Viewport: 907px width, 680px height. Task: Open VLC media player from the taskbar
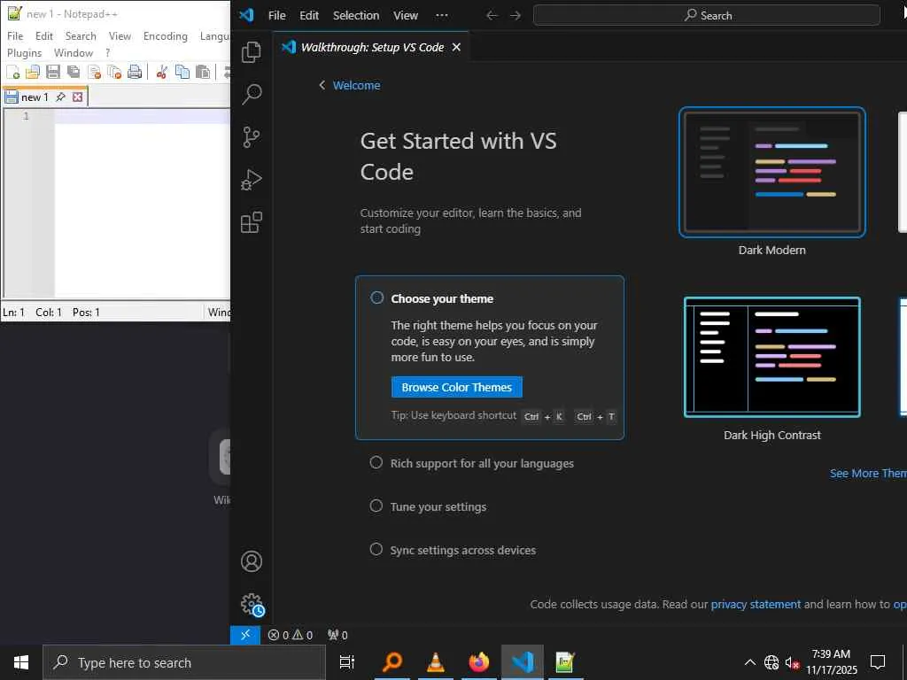(435, 662)
